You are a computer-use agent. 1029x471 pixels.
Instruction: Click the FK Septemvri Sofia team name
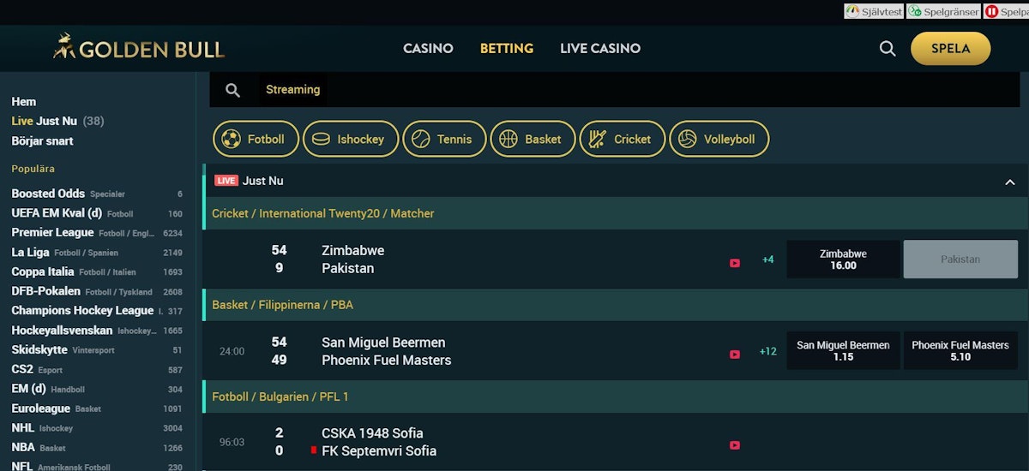(379, 451)
